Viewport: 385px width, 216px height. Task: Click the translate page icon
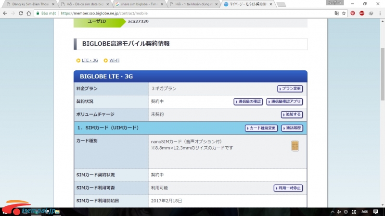tap(336, 13)
